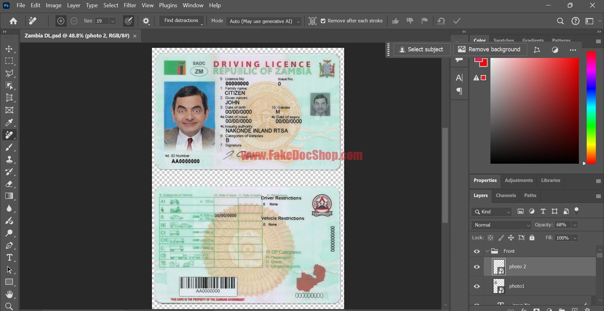
Task: Open the Normal blend mode dropdown
Action: click(501, 225)
